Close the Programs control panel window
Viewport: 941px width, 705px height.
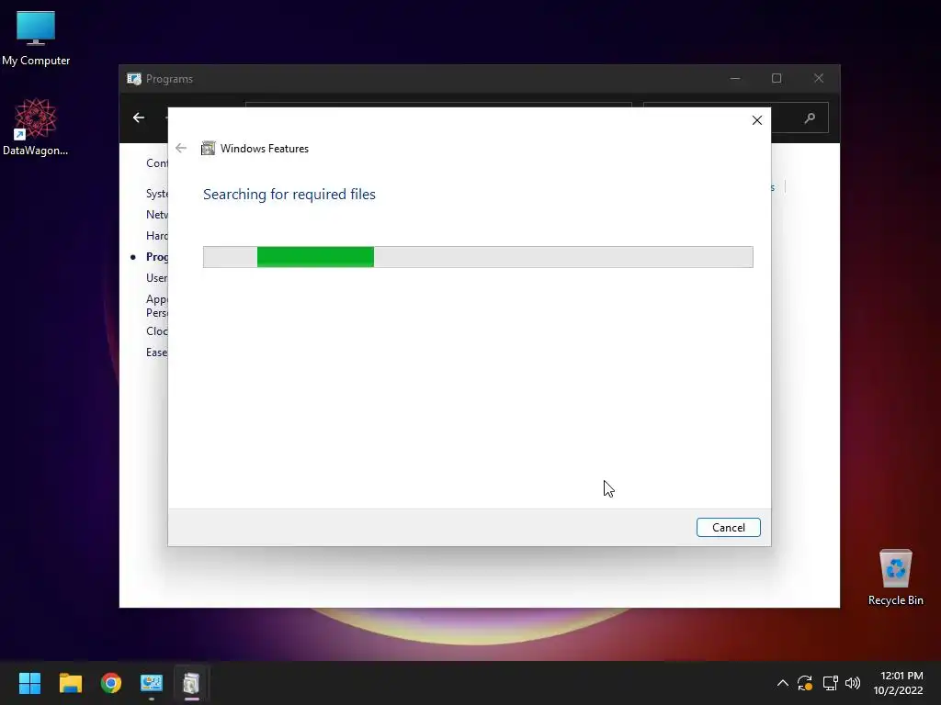click(819, 79)
